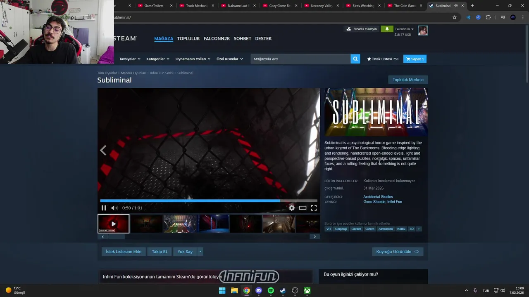Move the thumbnail strip scrollbar handle
The height and width of the screenshot is (297, 529).
coord(117,237)
